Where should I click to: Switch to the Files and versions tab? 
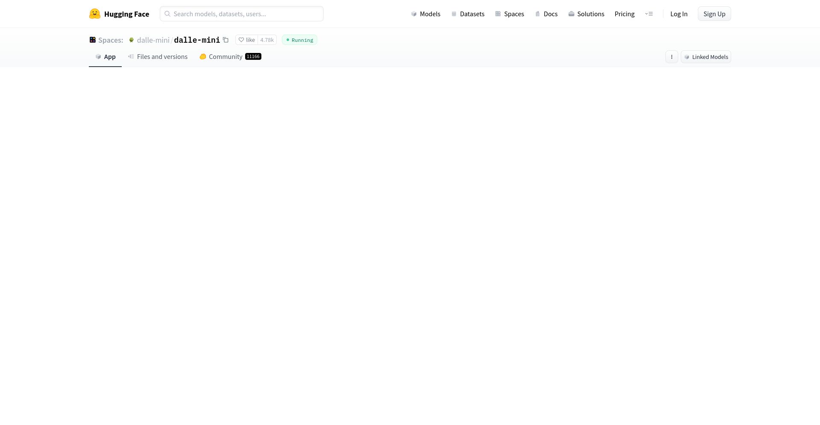click(158, 57)
